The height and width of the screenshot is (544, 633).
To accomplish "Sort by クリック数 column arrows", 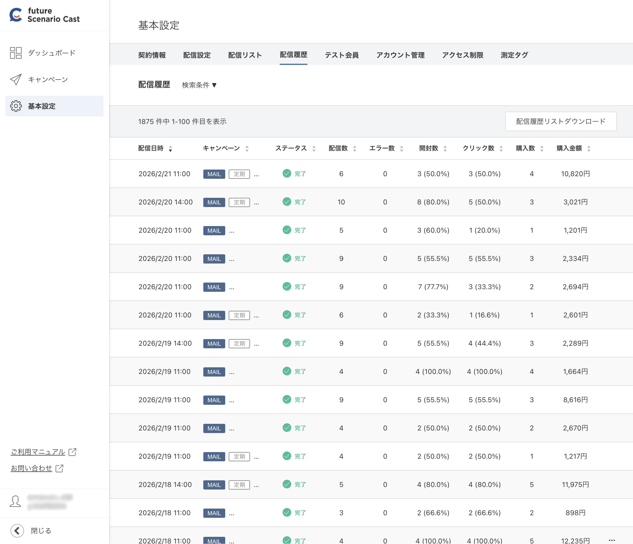I will click(501, 148).
